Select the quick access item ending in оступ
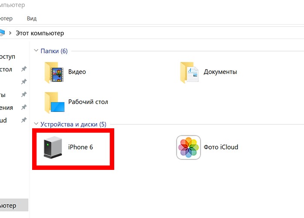This screenshot has height=218, width=304. (7, 57)
